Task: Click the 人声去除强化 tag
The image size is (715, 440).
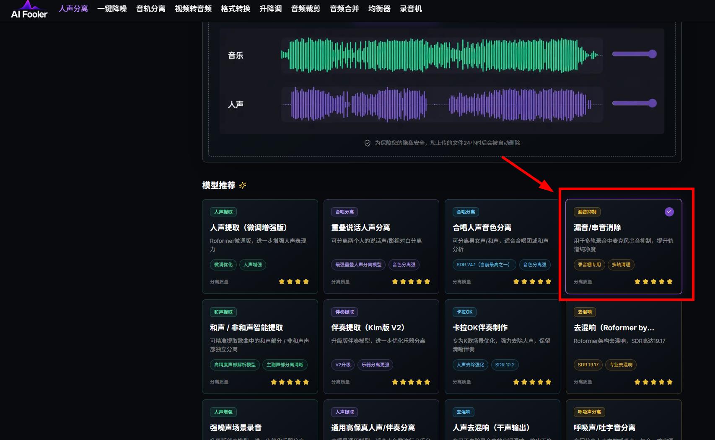Action: point(470,365)
